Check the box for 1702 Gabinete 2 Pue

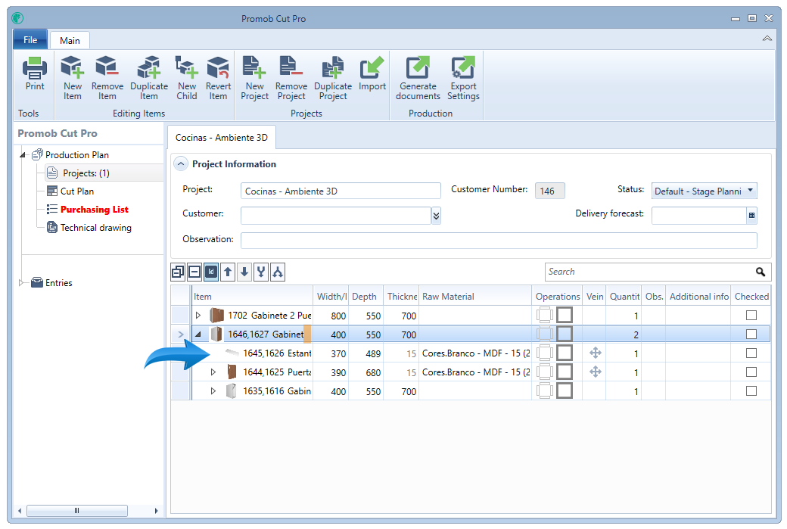[x=751, y=315]
